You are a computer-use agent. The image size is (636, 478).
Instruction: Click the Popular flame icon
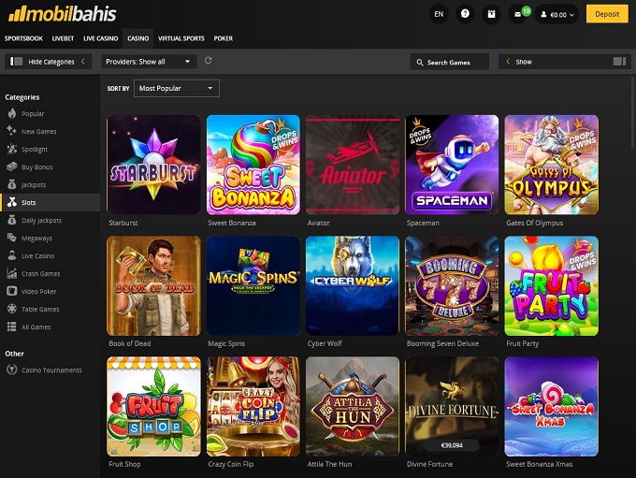pos(12,114)
